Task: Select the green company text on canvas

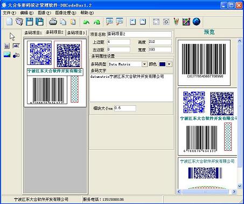Action: (x=55, y=72)
